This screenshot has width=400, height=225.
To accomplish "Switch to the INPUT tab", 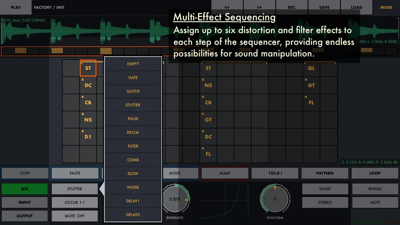I will pos(25,203).
